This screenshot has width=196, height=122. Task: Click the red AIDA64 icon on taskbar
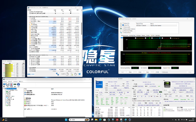[117, 120]
